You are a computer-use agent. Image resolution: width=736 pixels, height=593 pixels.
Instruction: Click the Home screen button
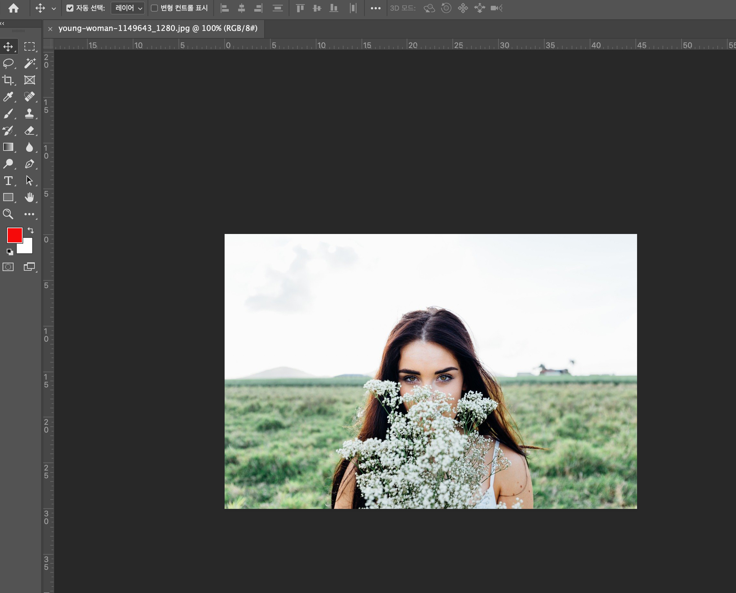click(14, 8)
